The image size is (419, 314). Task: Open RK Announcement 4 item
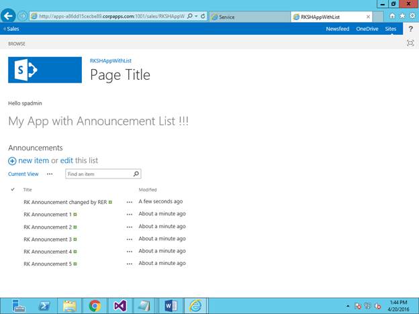click(x=48, y=252)
